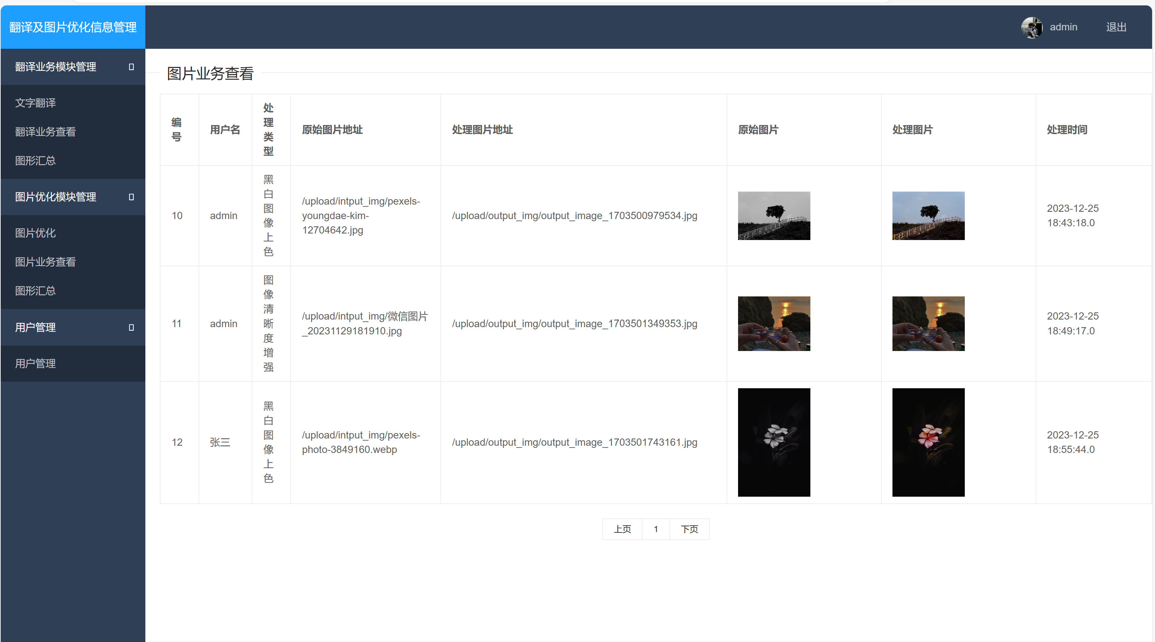Click the admin username in the header
This screenshot has height=642, width=1155.
[x=1063, y=27]
